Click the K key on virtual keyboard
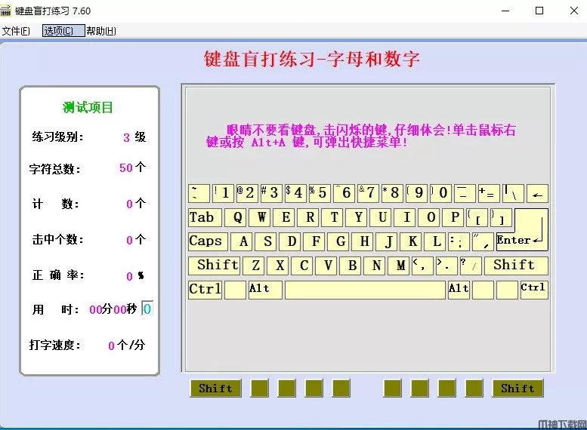Viewport: 587px width, 430px height. 411,241
